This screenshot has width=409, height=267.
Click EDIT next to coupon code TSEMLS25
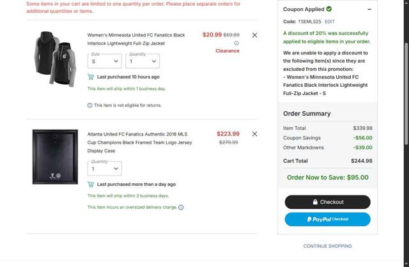pos(329,22)
